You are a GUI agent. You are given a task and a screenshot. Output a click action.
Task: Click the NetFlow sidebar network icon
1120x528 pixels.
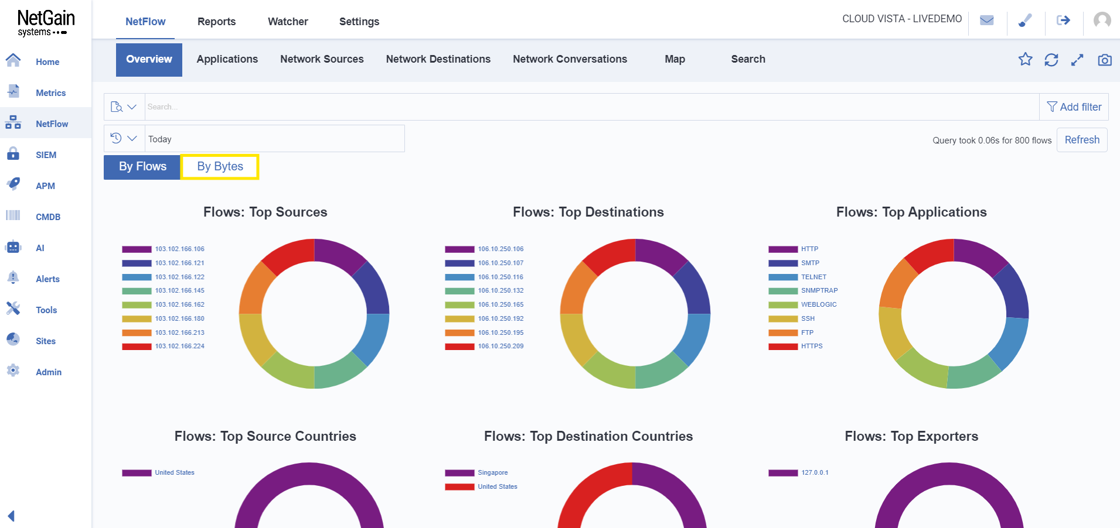click(13, 122)
